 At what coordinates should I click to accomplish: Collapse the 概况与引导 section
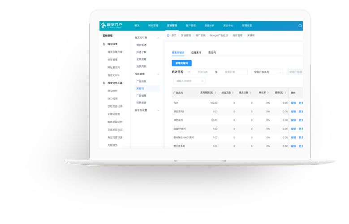[158, 38]
